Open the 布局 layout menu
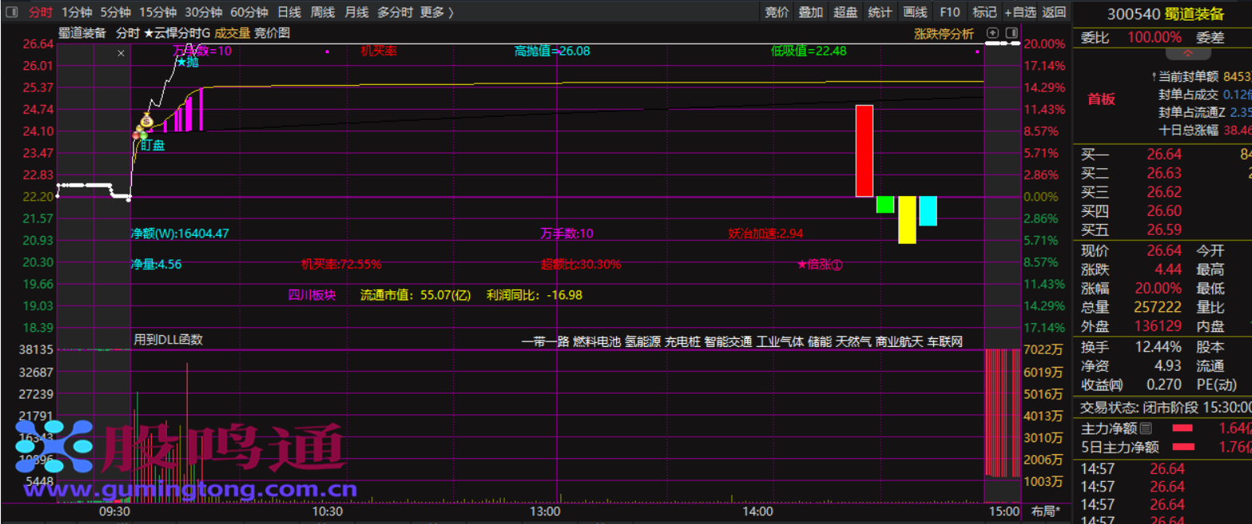This screenshot has height=524, width=1252. [1045, 511]
